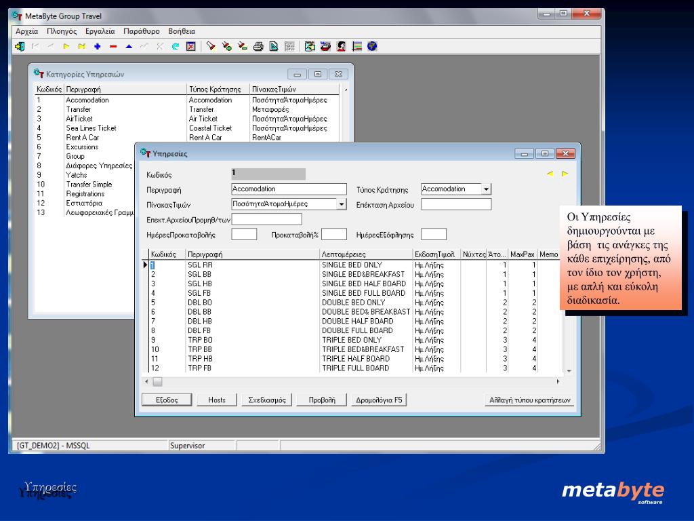Click the globe toolbar icon
The width and height of the screenshot is (694, 521).
372,46
